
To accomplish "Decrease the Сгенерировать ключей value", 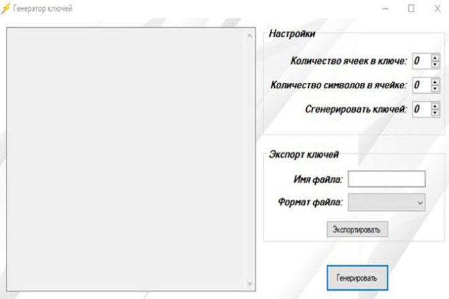I will tap(435, 113).
